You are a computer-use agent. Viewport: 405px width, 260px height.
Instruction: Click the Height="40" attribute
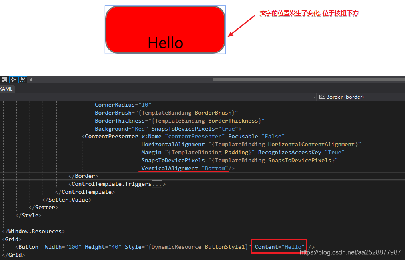tap(103, 247)
